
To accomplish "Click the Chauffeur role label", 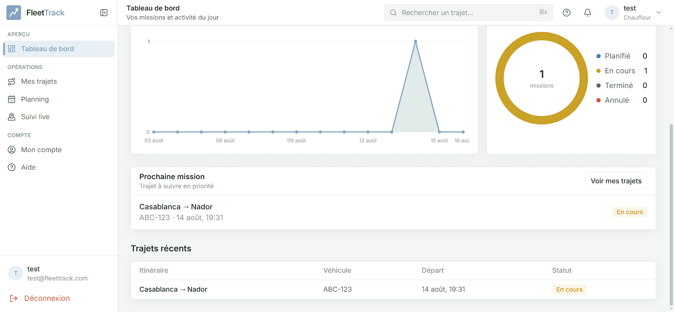I will pos(637,18).
